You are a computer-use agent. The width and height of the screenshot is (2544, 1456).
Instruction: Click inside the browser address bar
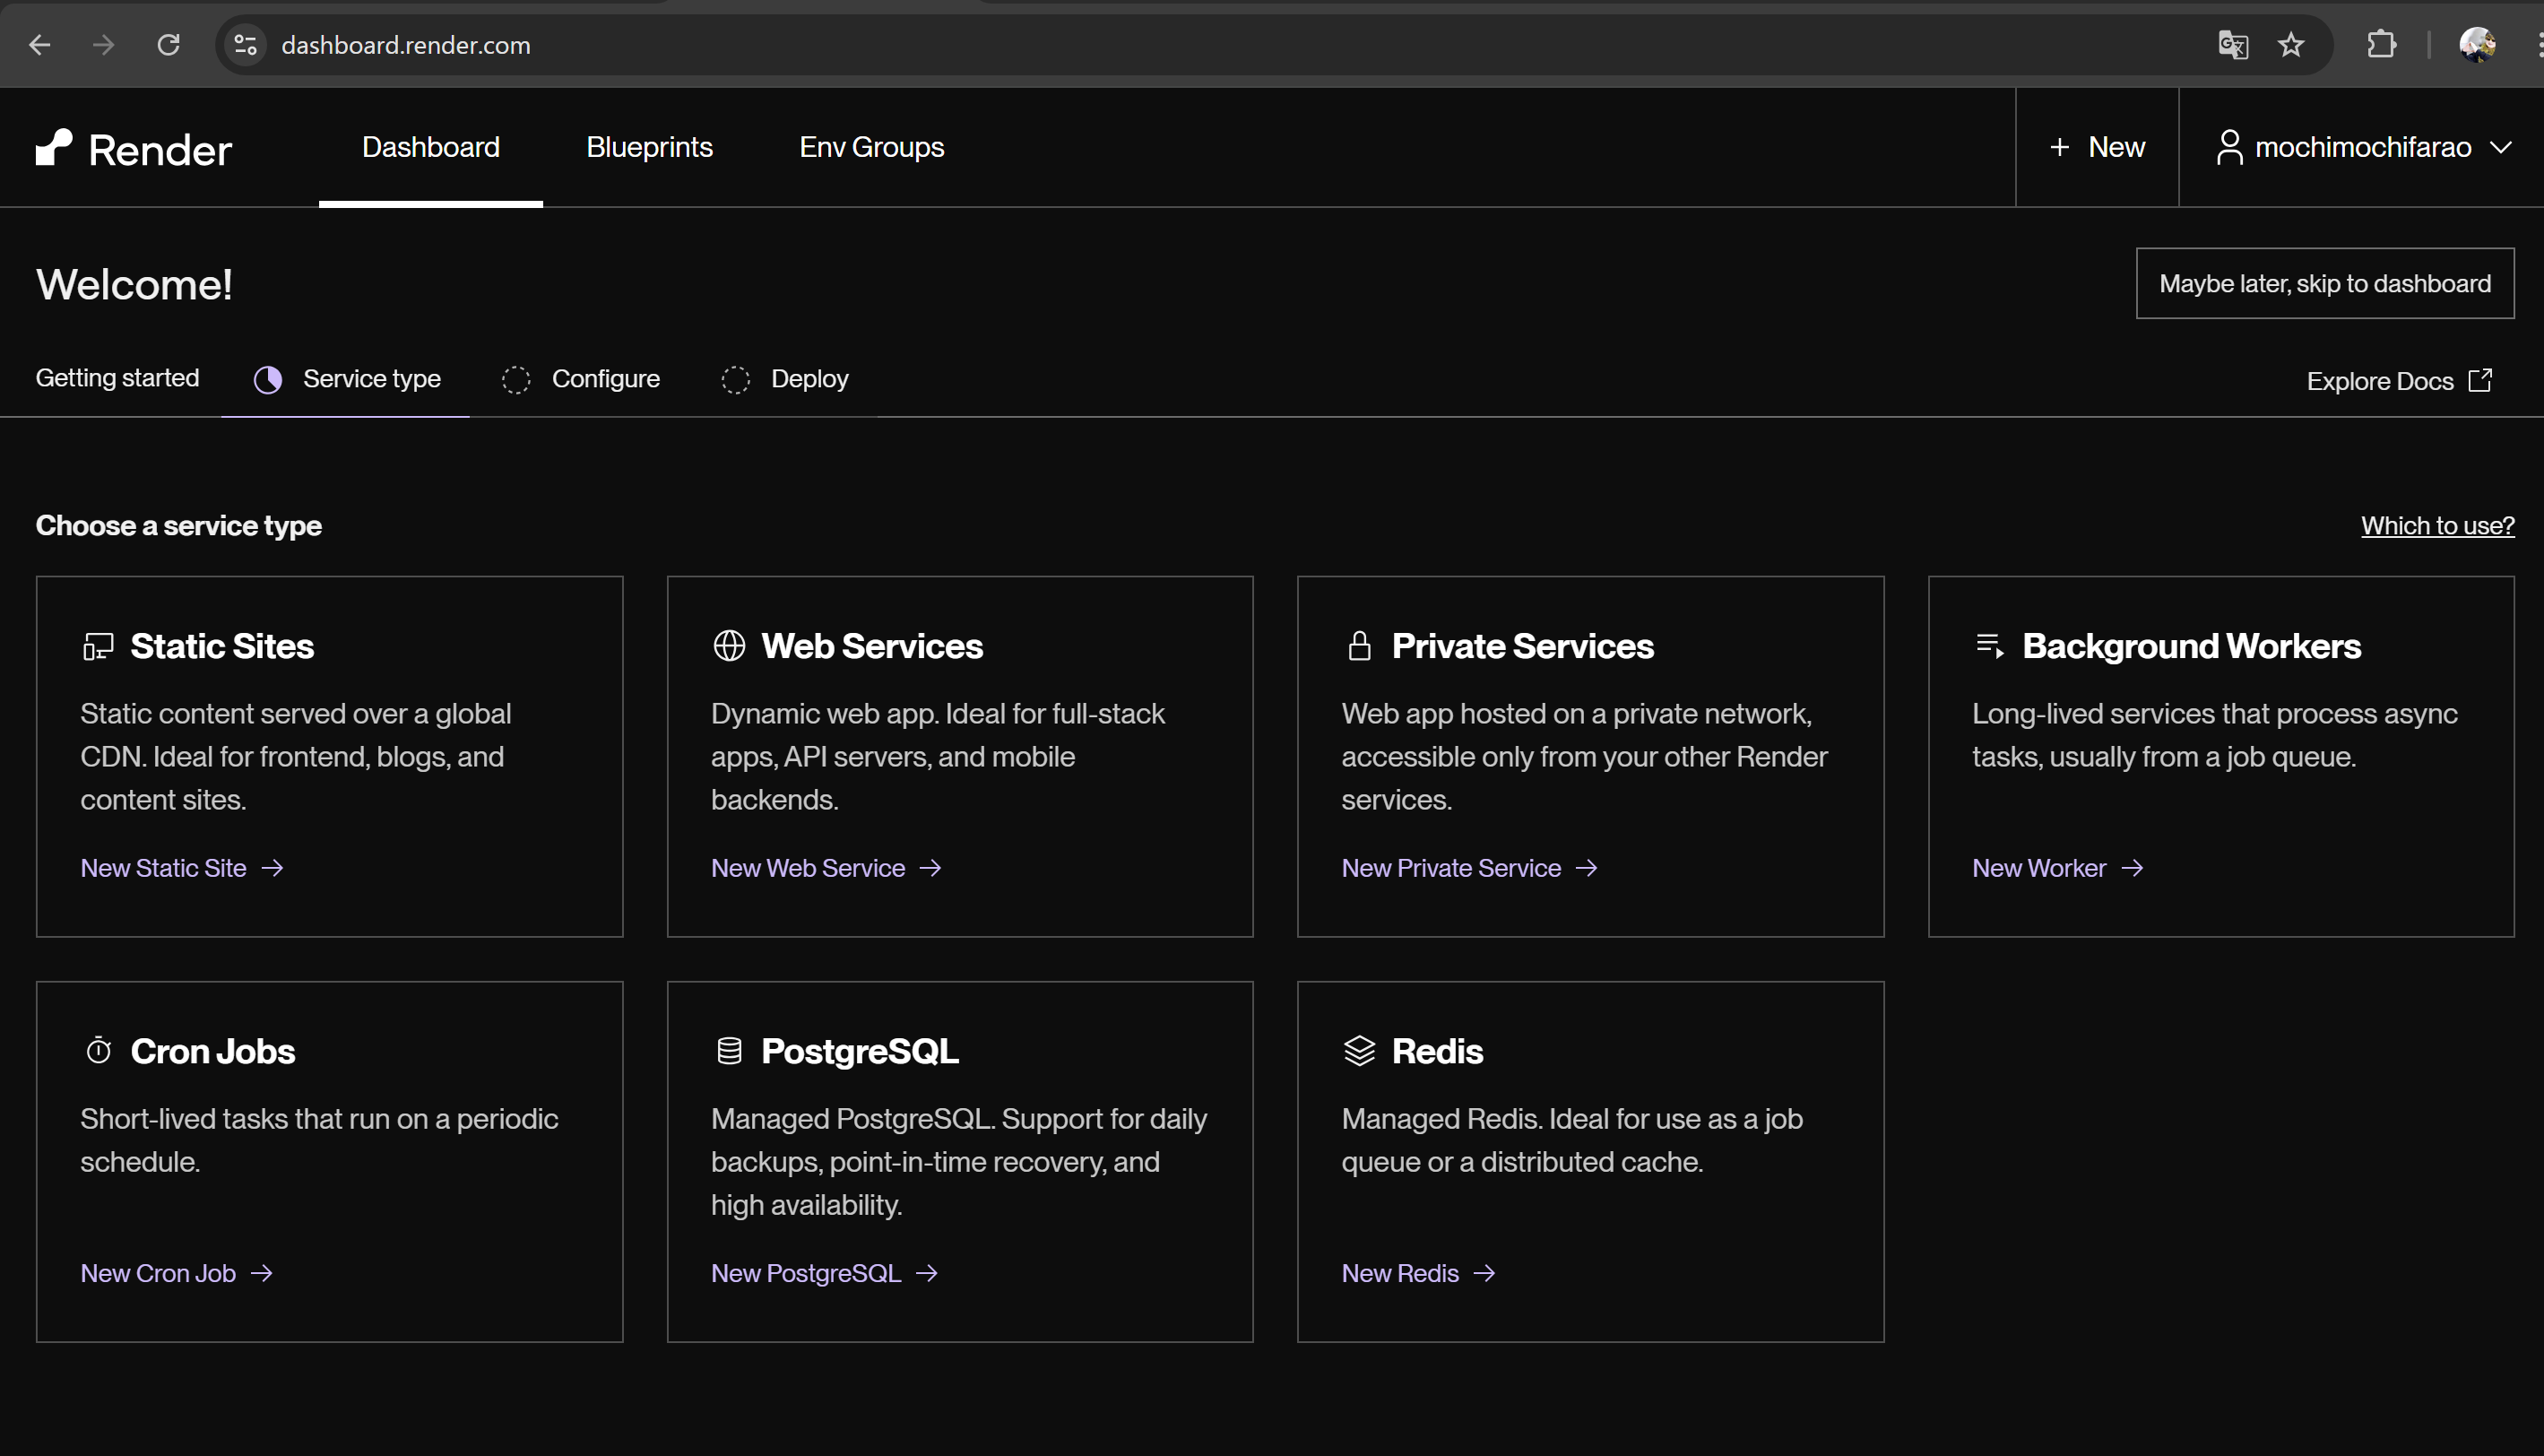[x=700, y=44]
